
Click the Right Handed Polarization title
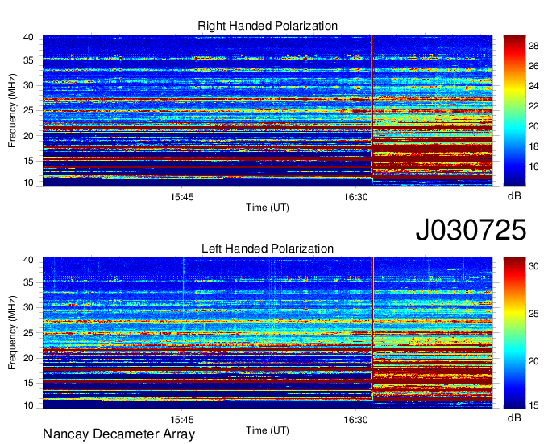pos(268,26)
